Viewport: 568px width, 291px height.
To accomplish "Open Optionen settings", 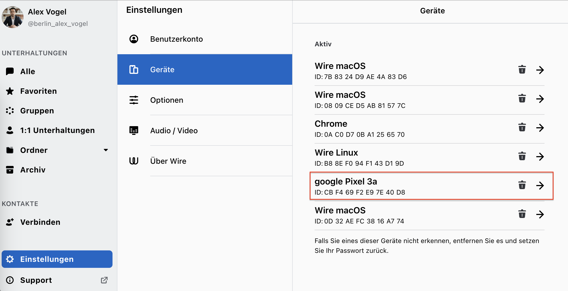I will click(x=205, y=100).
